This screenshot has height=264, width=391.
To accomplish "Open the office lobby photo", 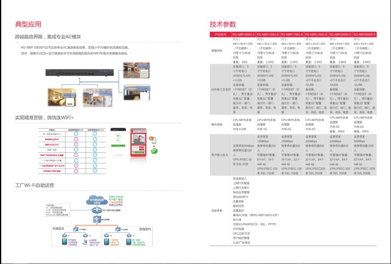I will [98, 97].
